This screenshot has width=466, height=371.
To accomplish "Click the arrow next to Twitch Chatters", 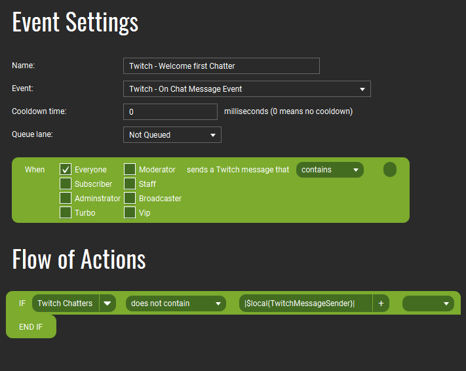I will 107,303.
